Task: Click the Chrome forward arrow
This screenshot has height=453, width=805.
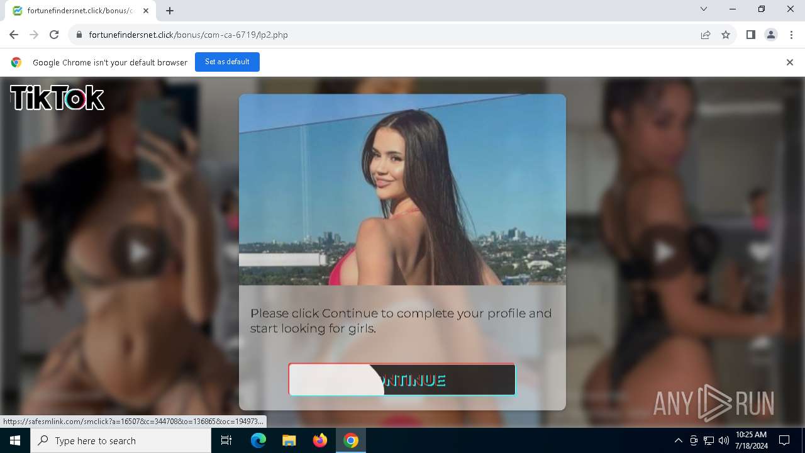Action: coord(34,35)
